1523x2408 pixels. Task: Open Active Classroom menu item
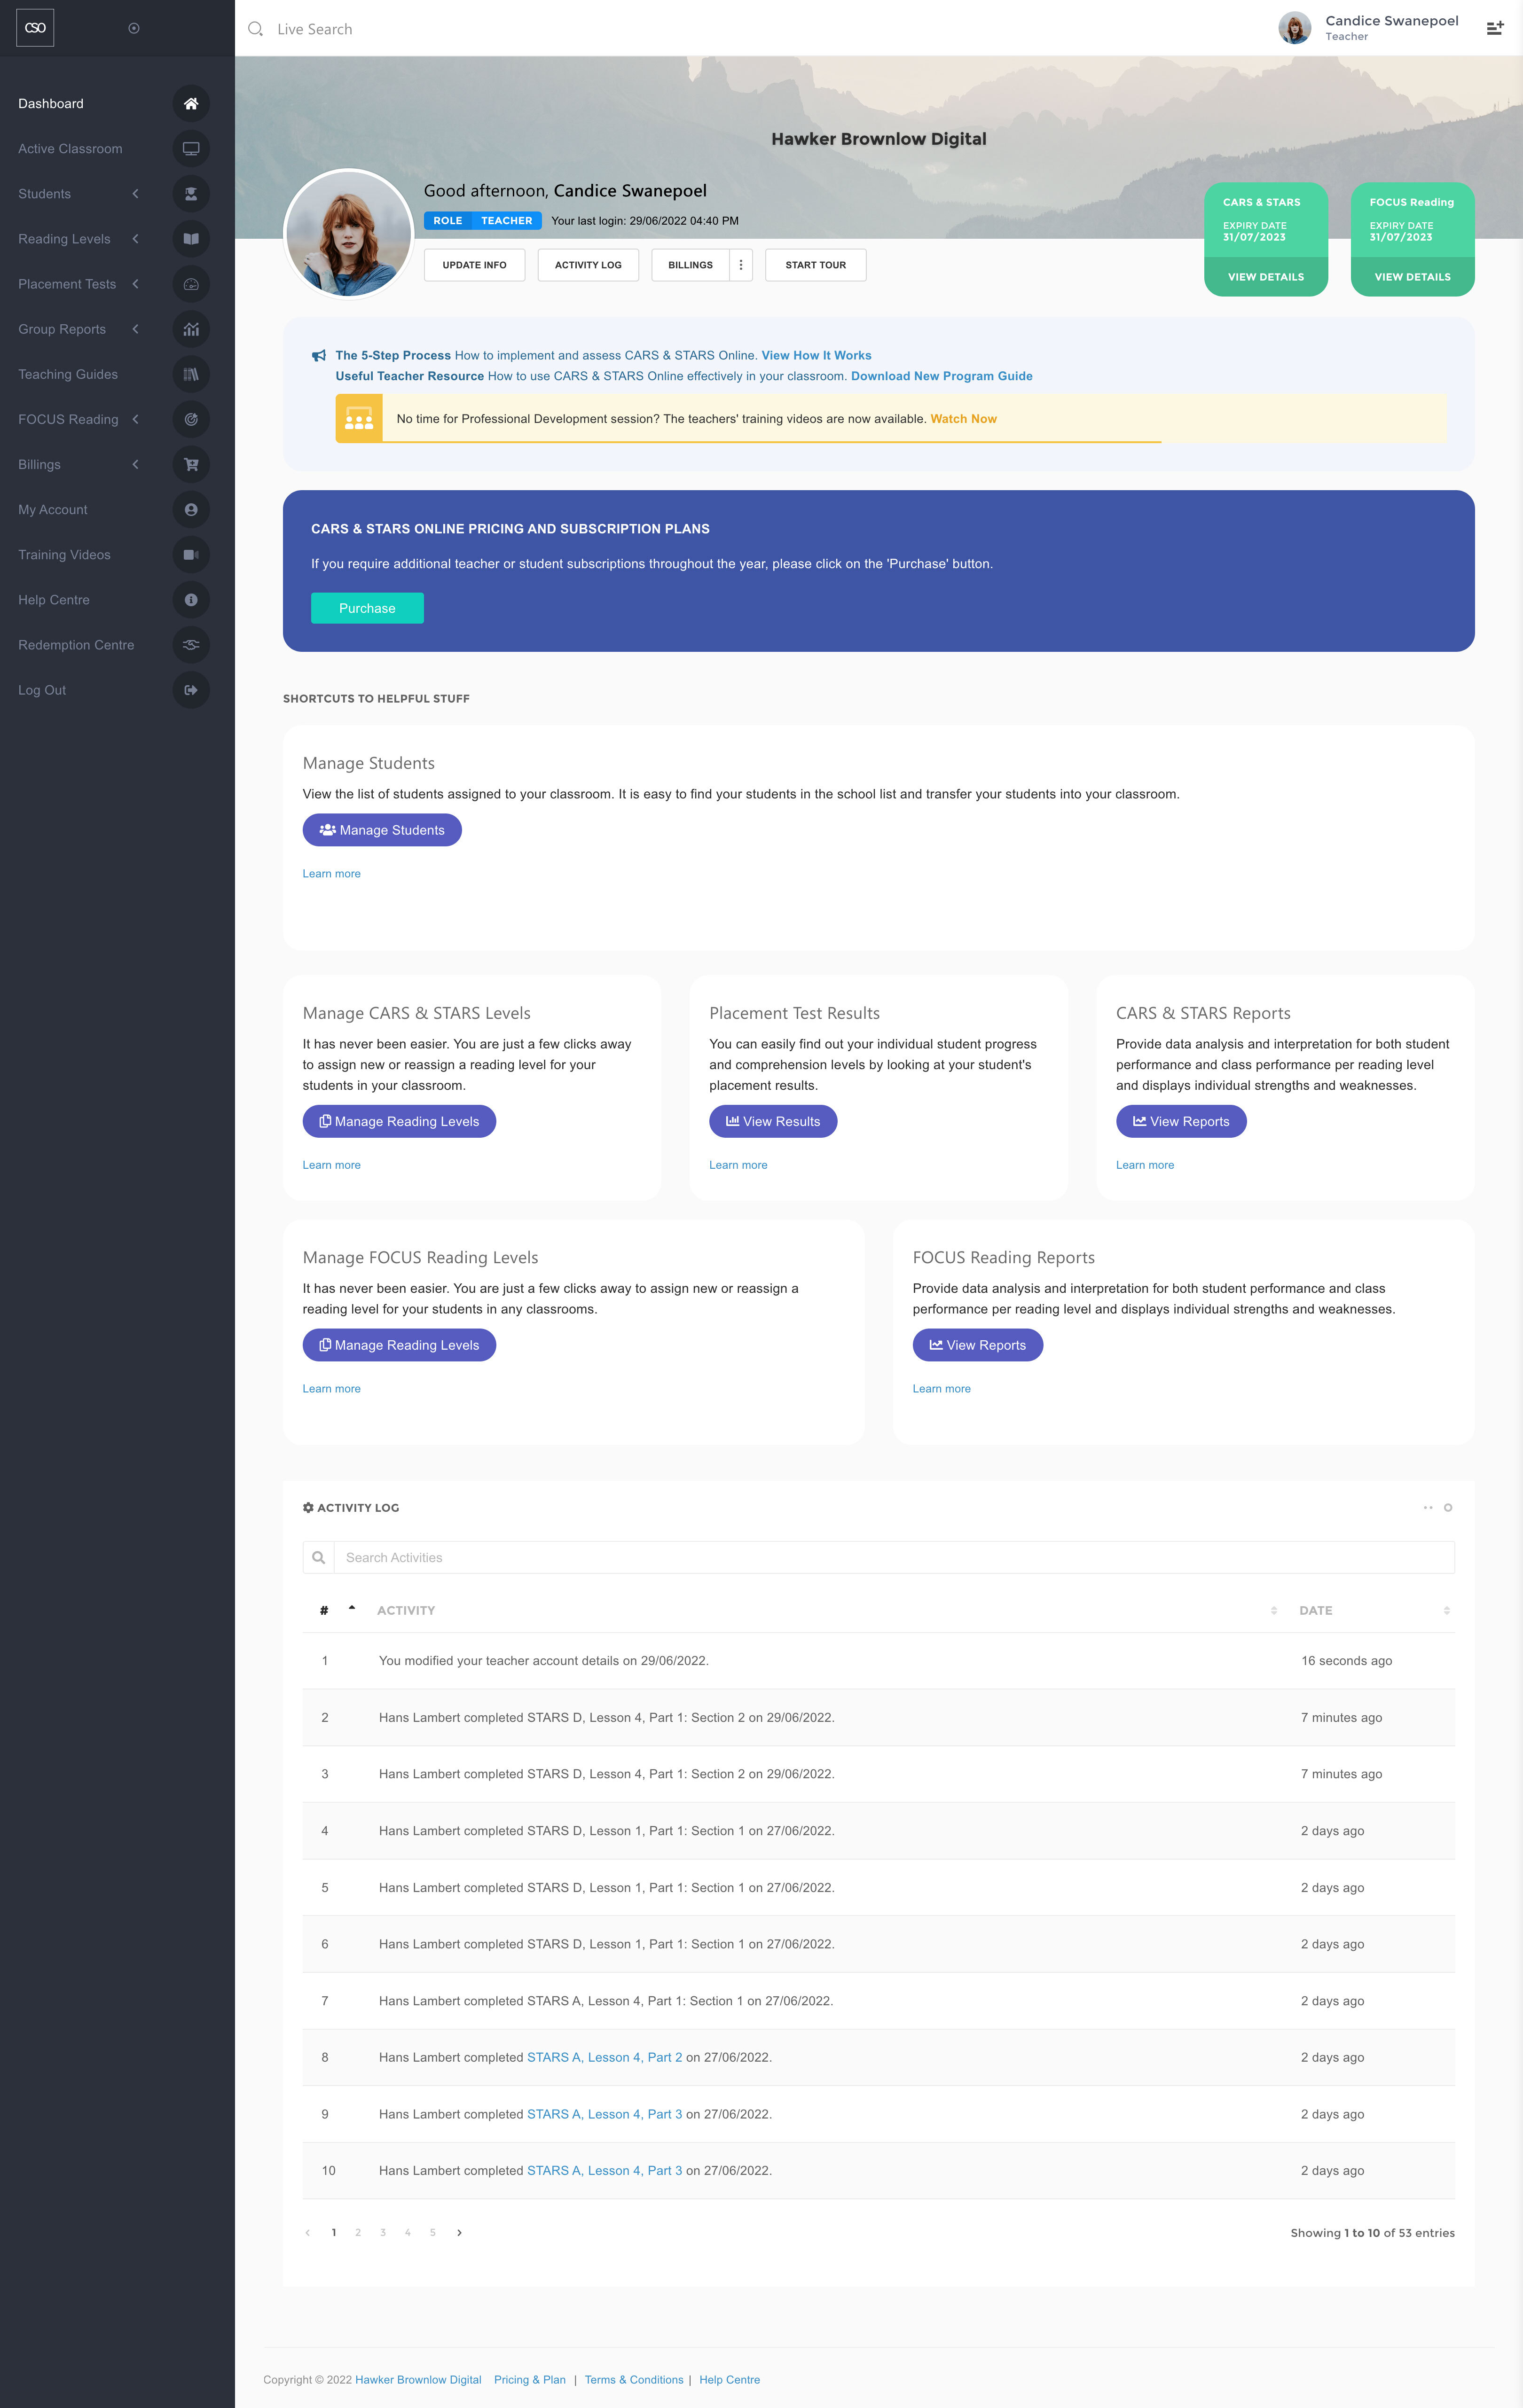pyautogui.click(x=70, y=149)
